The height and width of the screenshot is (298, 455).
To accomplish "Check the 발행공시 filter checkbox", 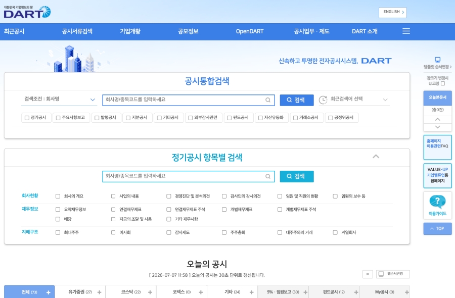I will 97,118.
